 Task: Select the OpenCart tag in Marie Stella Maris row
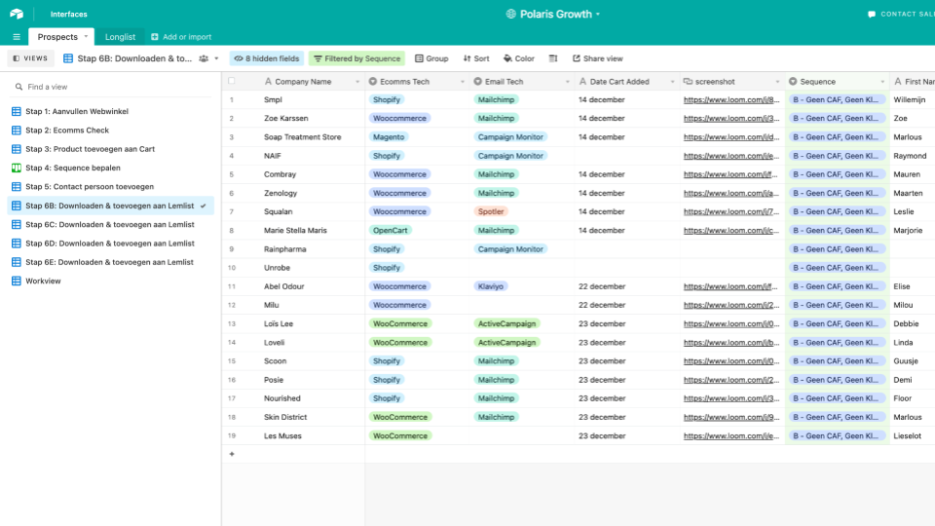pyautogui.click(x=391, y=231)
